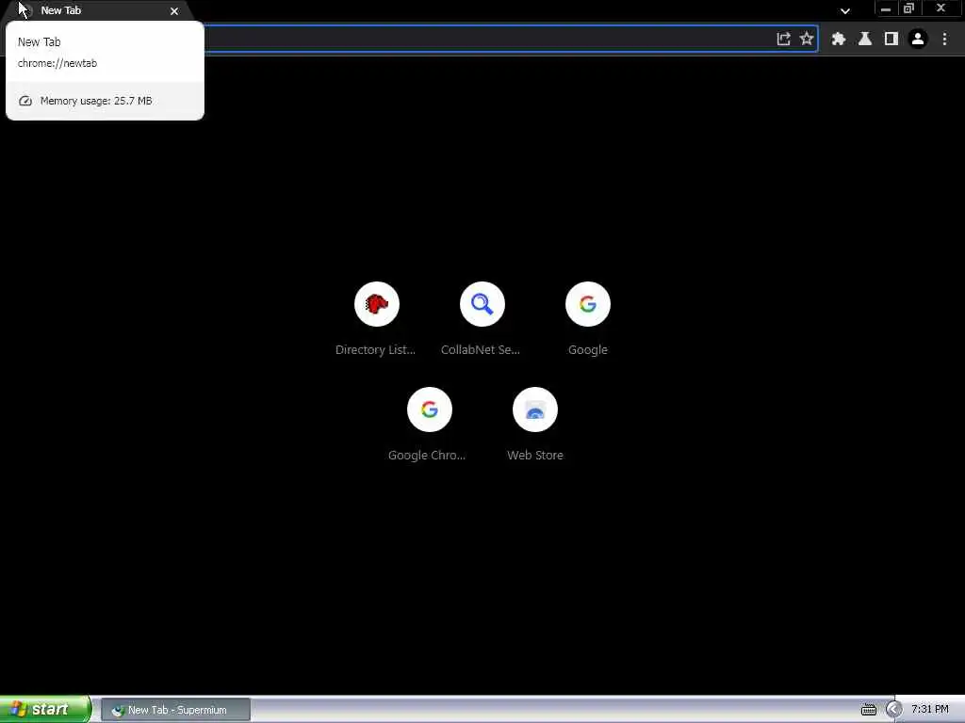Open the profile avatar button
The image size is (965, 723).
(918, 40)
